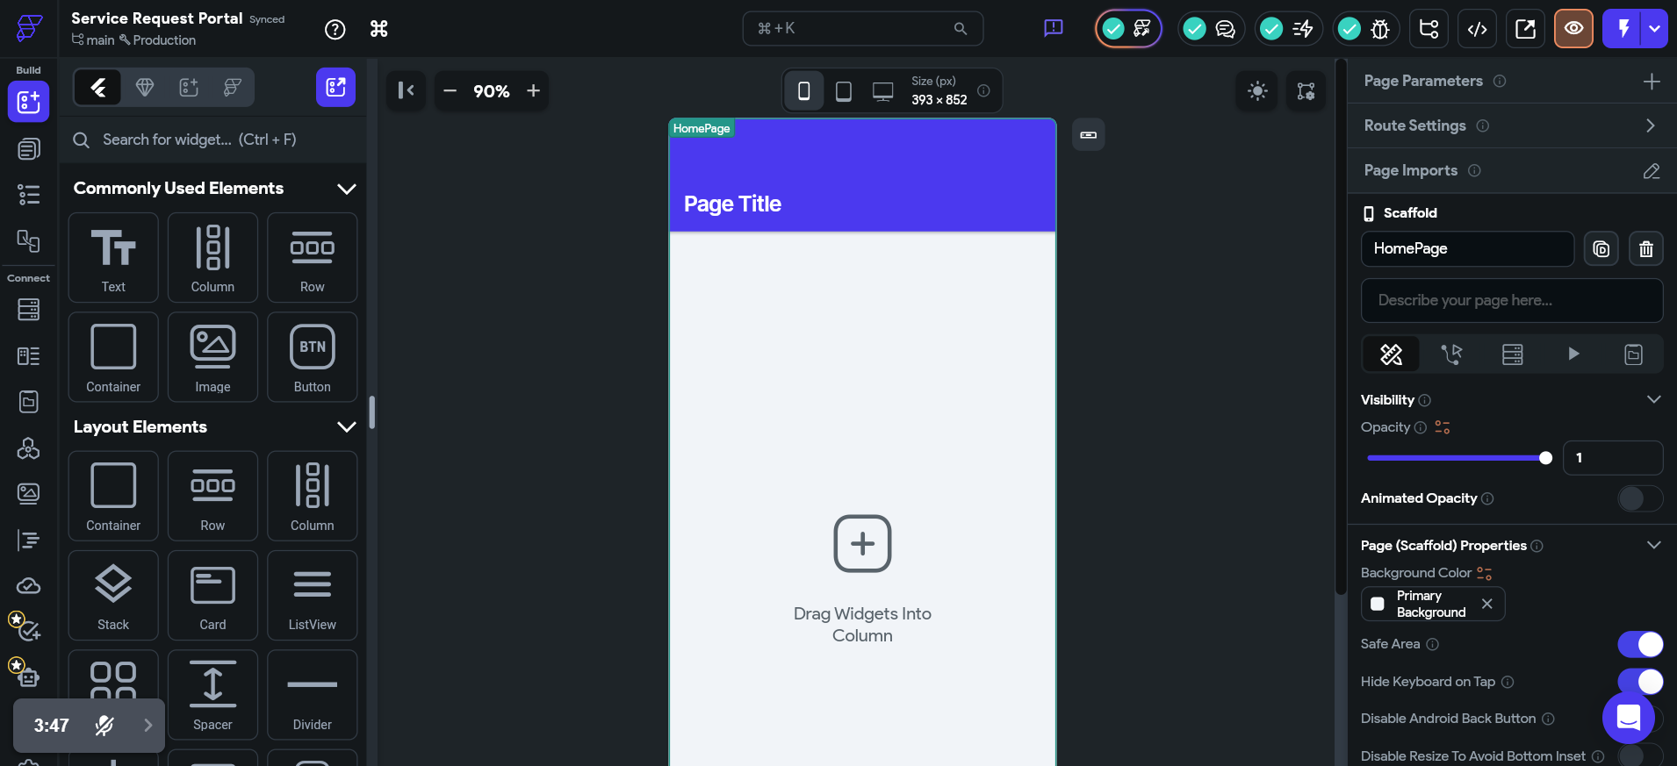Image resolution: width=1677 pixels, height=766 pixels.
Task: Expand Route Settings chevron
Action: (x=1651, y=125)
